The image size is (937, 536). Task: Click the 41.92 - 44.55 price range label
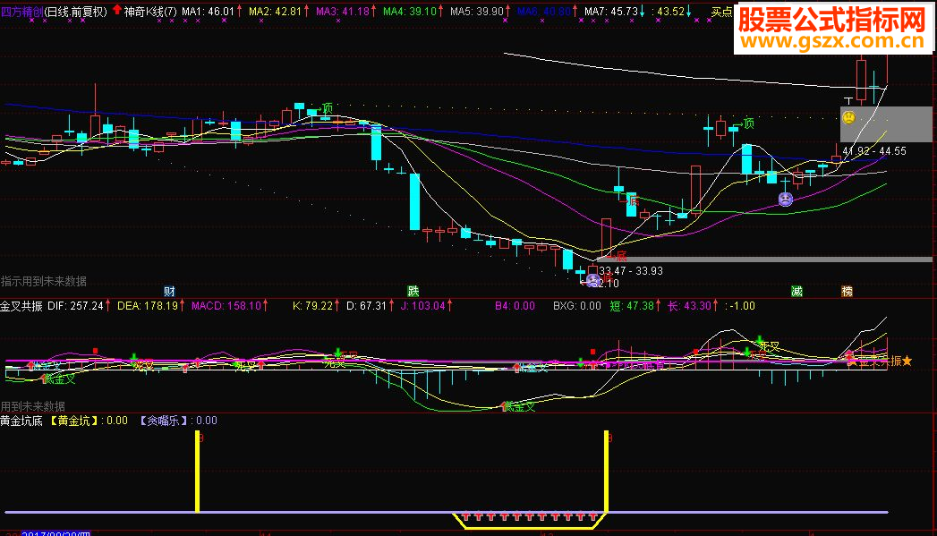coord(874,151)
